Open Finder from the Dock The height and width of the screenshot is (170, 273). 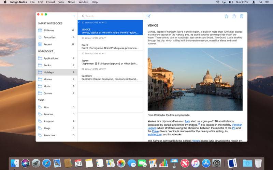pyautogui.click(x=15, y=163)
